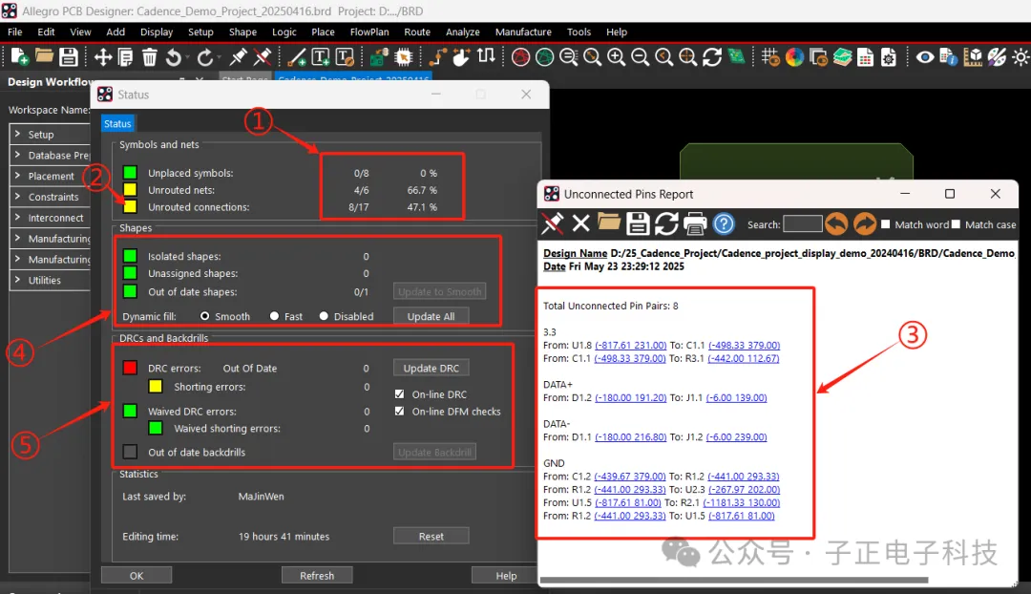Toggle the On-line DRC checkbox
This screenshot has width=1031, height=594.
click(399, 393)
